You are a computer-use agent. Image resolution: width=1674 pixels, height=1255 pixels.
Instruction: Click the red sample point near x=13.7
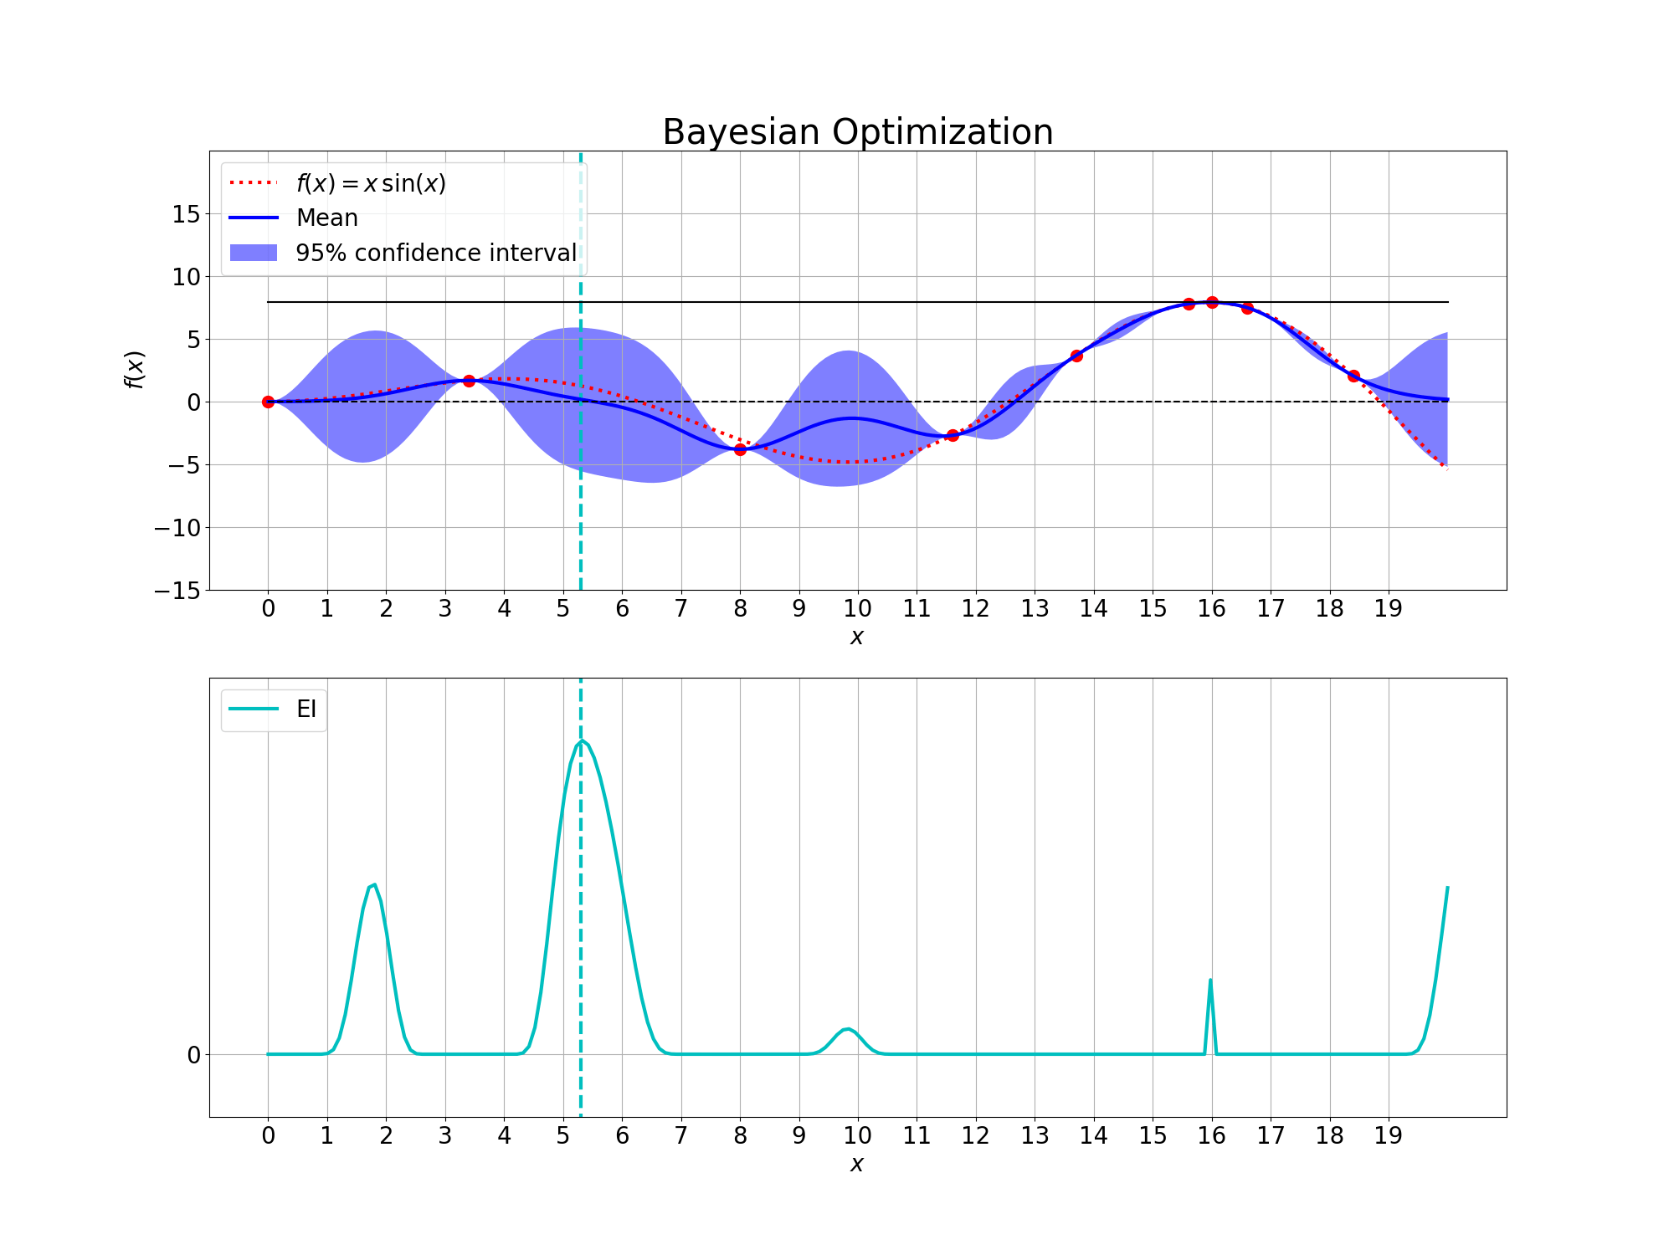pyautogui.click(x=1076, y=356)
